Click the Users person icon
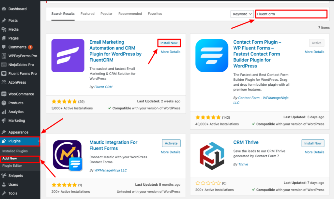Viewport: 334px width, 199px height. pyautogui.click(x=4, y=185)
